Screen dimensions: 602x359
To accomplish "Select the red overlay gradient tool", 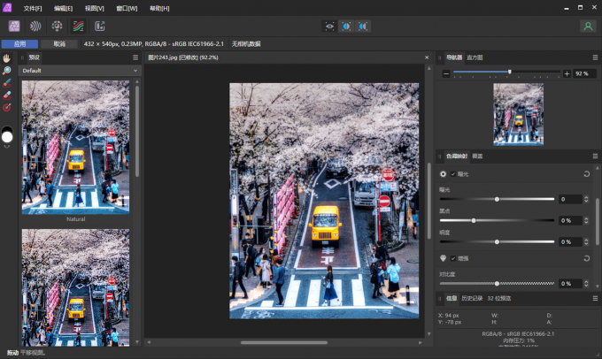I will coord(7,107).
